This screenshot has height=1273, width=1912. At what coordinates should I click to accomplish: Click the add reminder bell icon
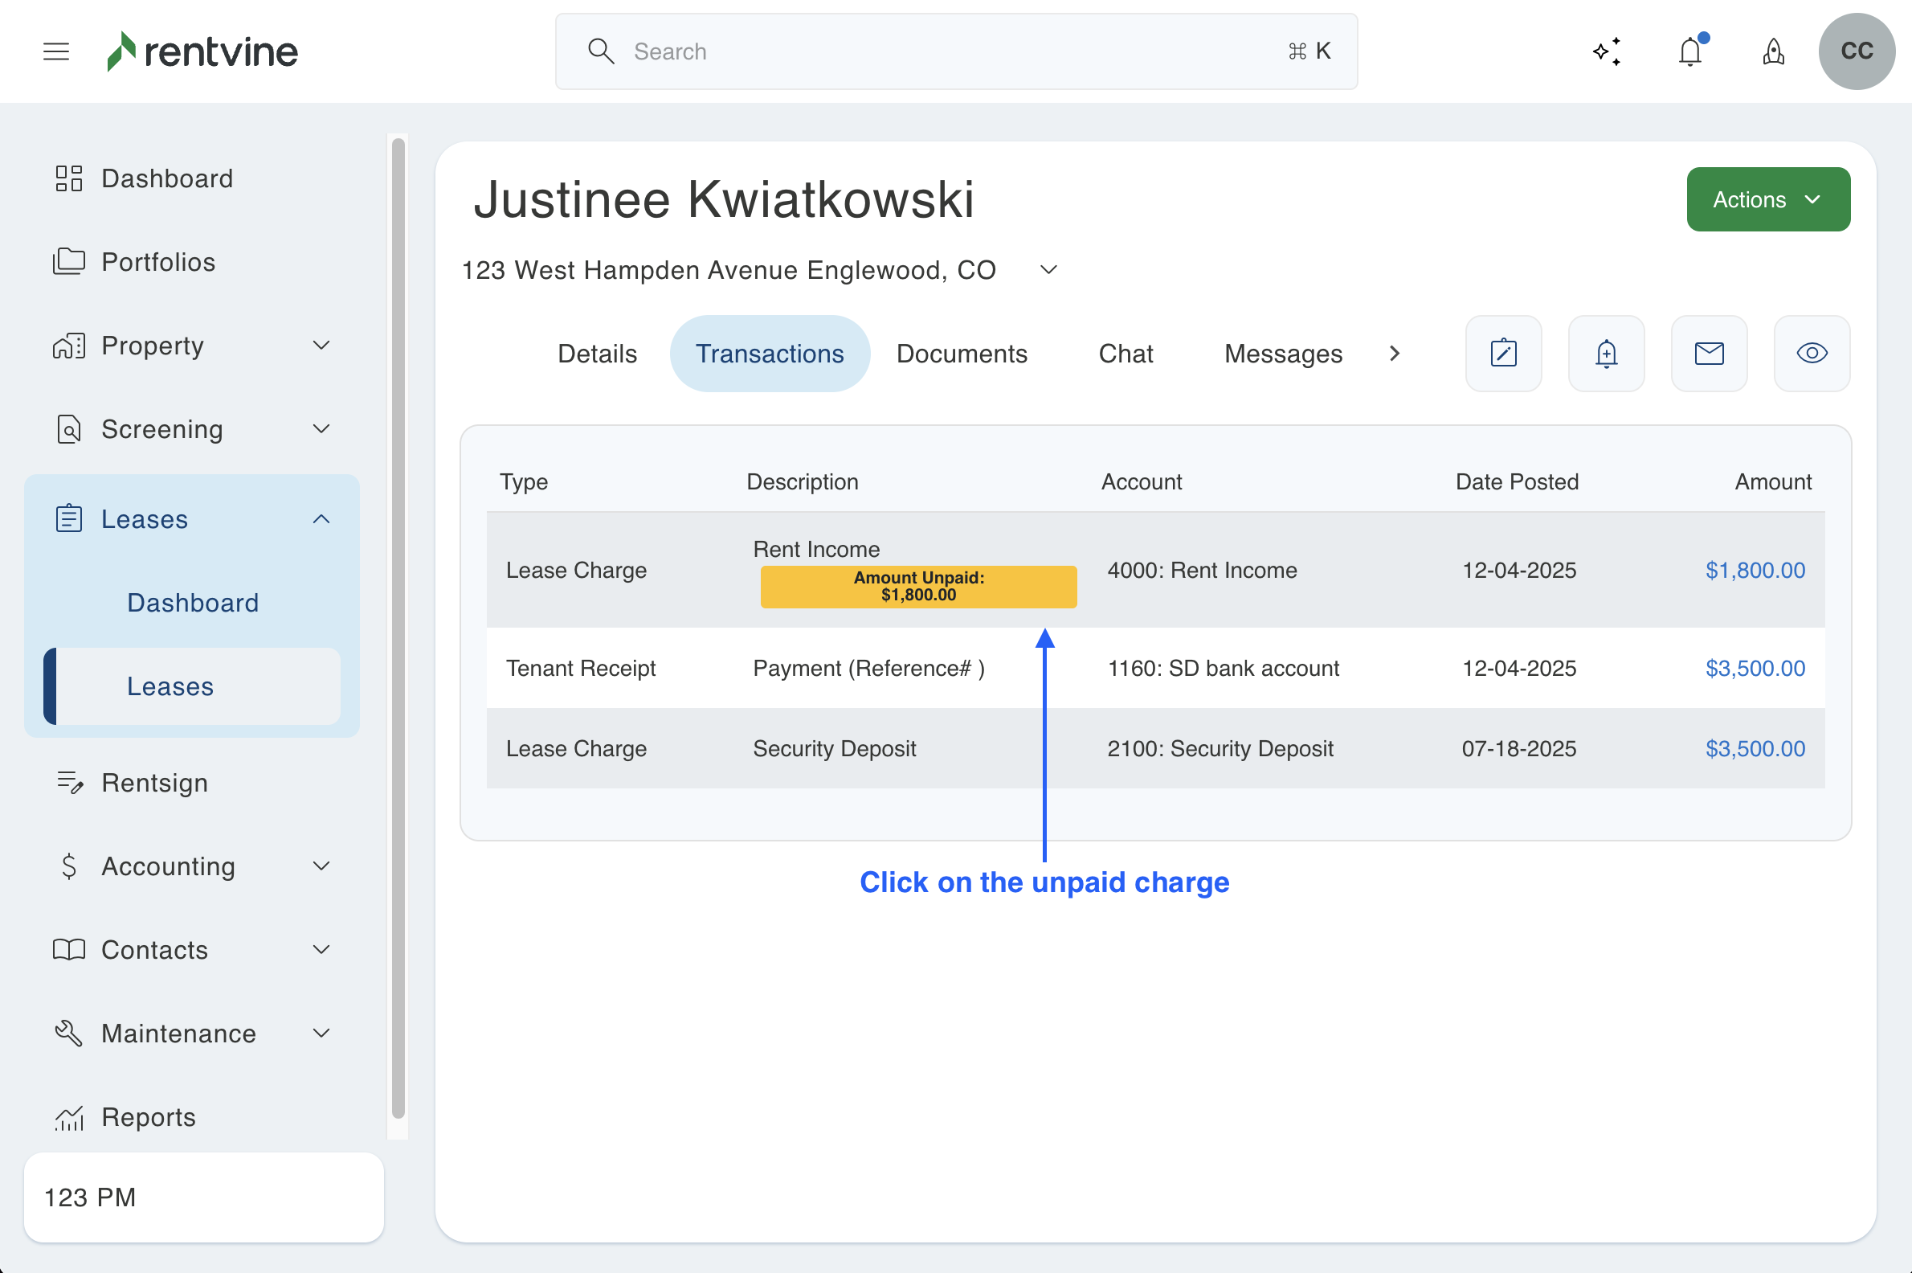(x=1606, y=353)
